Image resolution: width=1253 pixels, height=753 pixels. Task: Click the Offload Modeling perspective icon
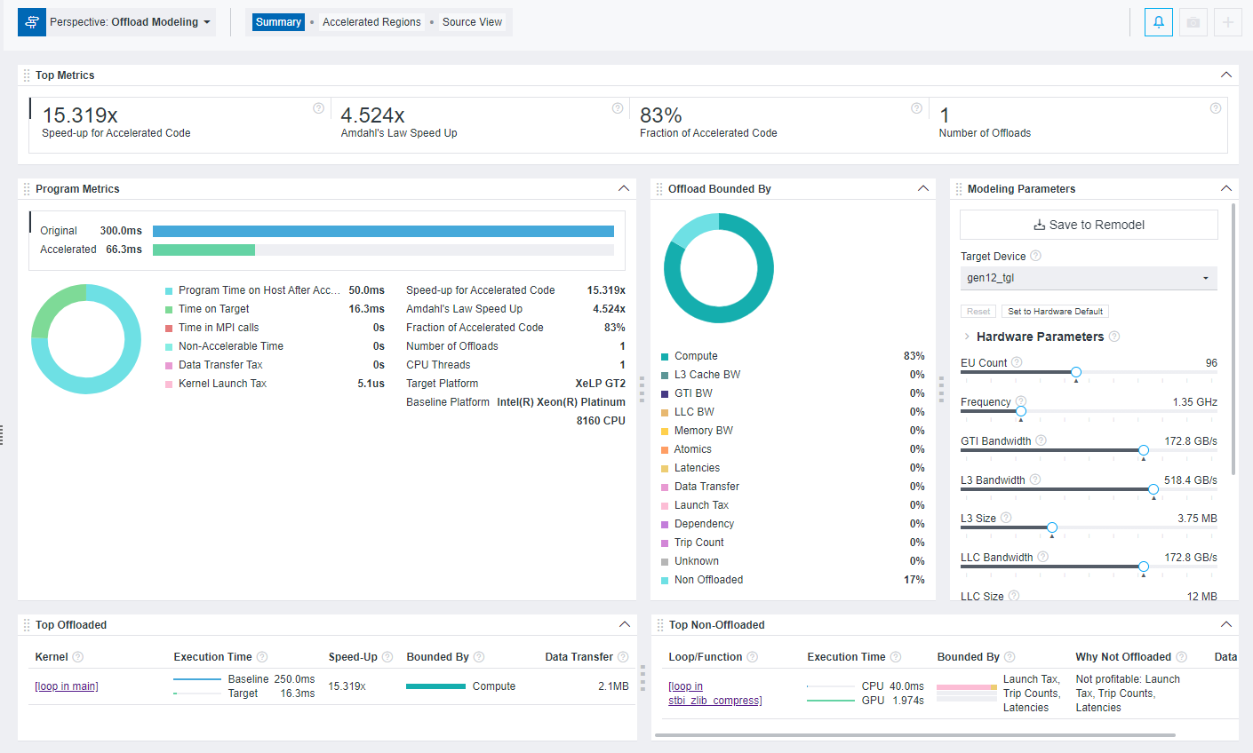(32, 22)
